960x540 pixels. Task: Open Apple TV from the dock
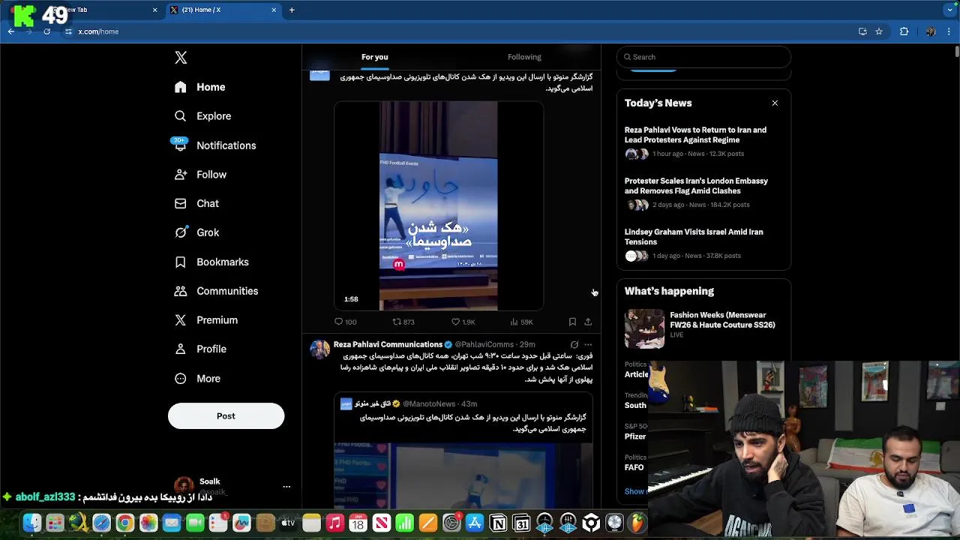[288, 523]
